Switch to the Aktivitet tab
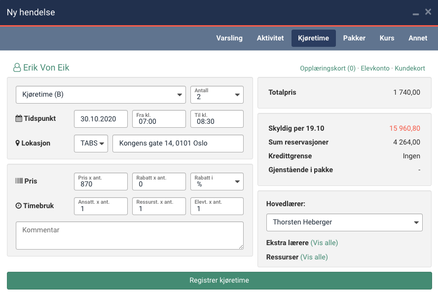The width and height of the screenshot is (438, 292). [x=270, y=38]
